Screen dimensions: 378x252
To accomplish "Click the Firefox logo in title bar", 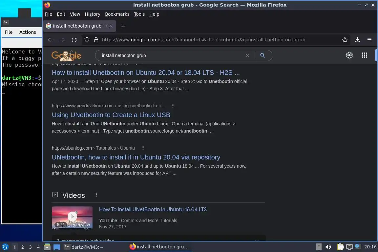I will pos(48,5).
